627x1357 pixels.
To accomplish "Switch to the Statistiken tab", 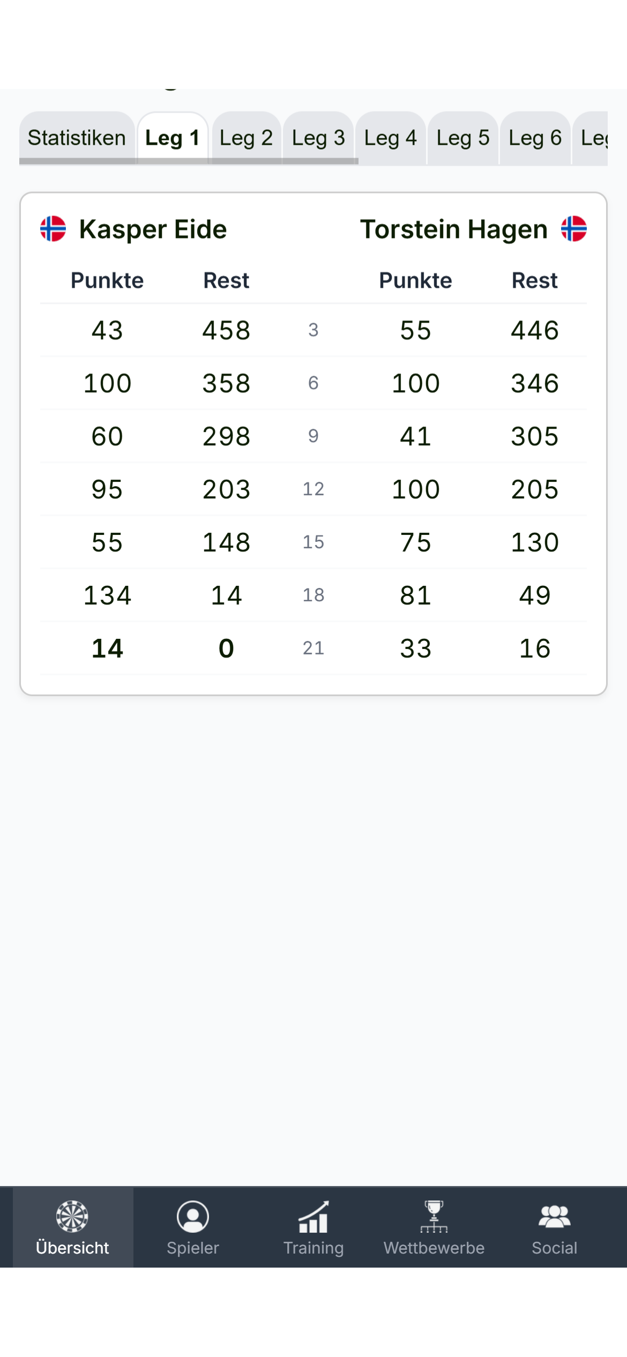I will tap(77, 138).
